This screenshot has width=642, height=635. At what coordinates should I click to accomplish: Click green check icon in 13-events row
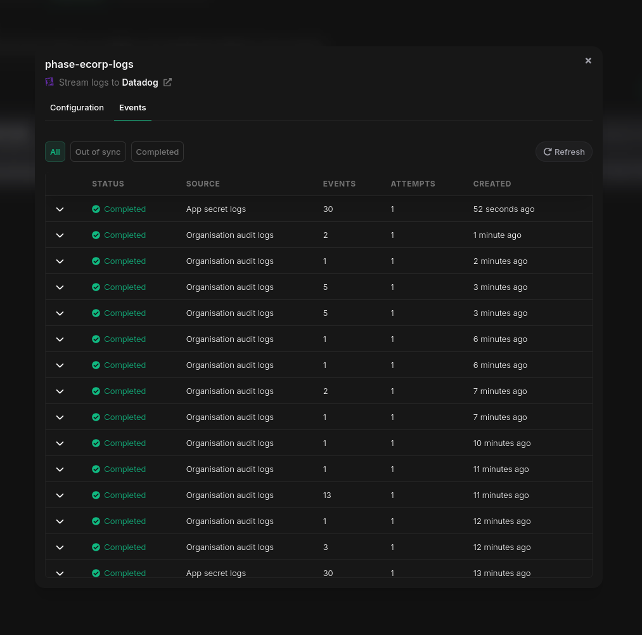pos(96,495)
